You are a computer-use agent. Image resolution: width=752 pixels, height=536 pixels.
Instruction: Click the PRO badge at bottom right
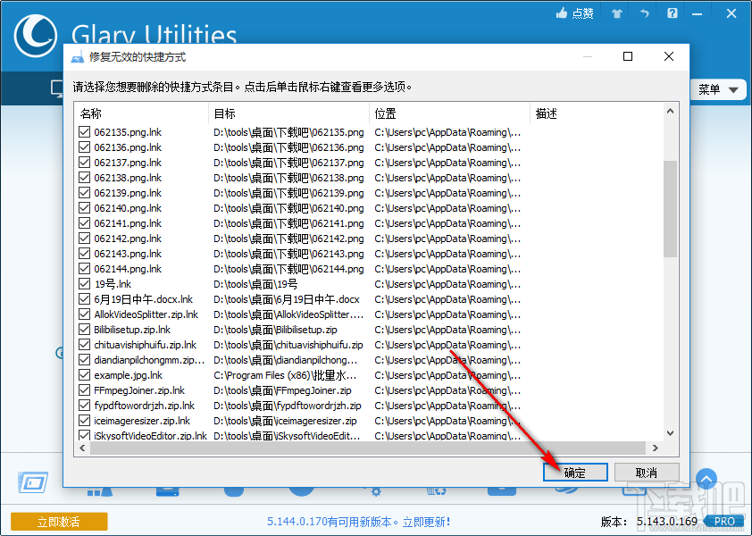(724, 521)
